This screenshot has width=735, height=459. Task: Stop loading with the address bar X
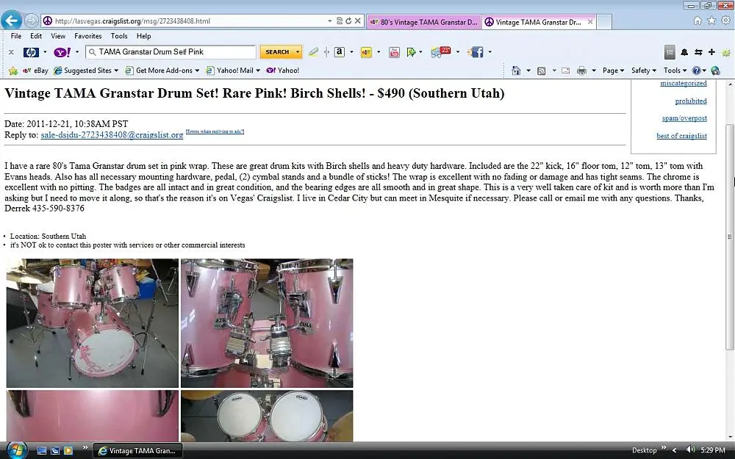click(358, 21)
